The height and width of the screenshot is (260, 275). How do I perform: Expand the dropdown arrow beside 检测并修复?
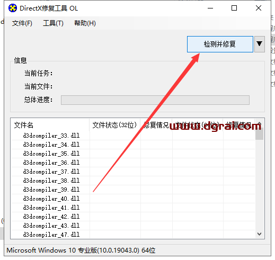click(260, 44)
